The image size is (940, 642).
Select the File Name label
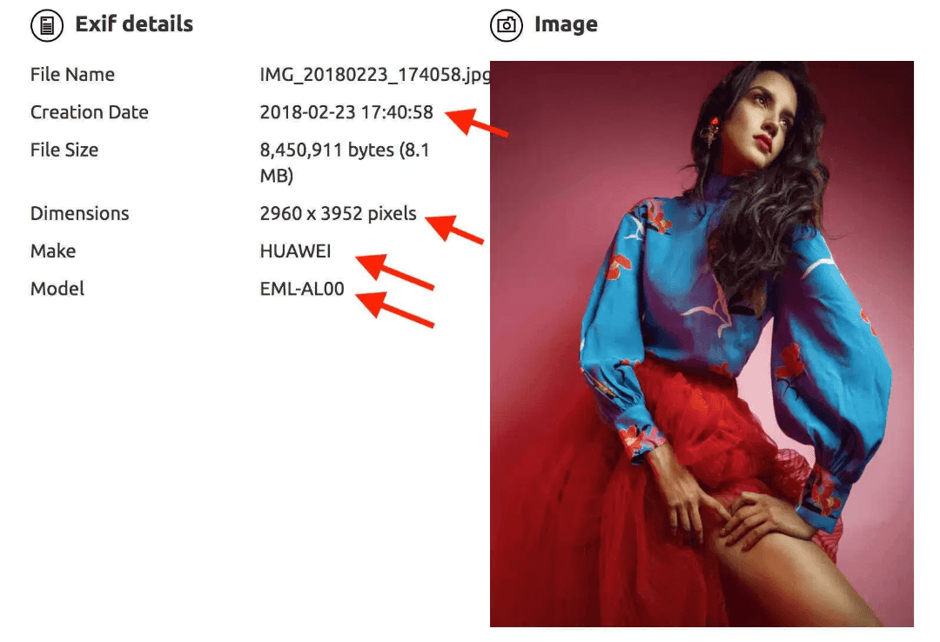point(72,74)
